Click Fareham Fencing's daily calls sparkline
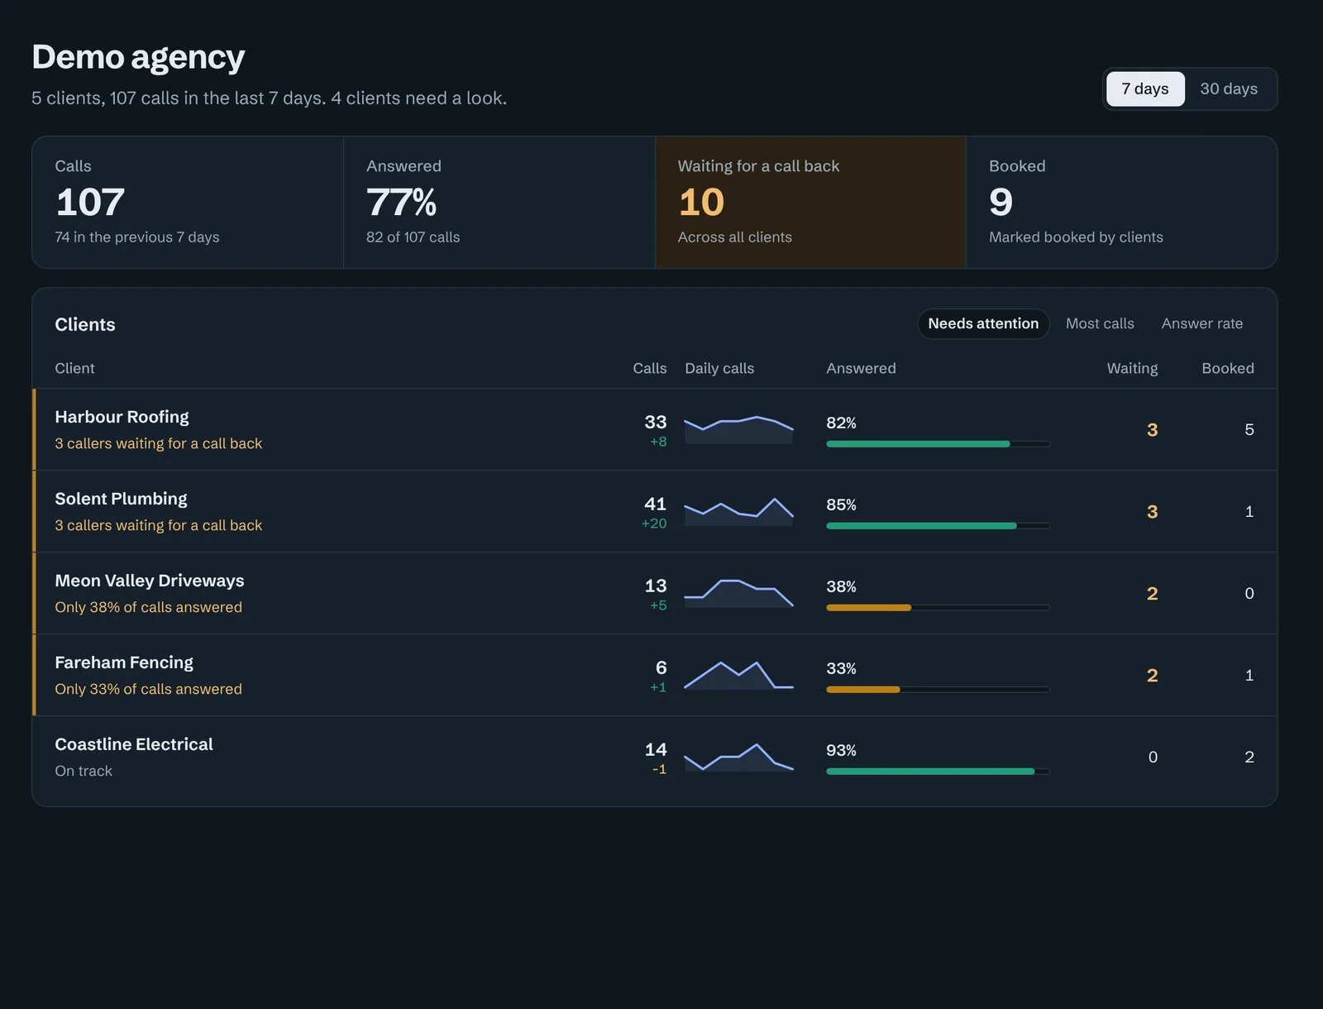 [739, 675]
